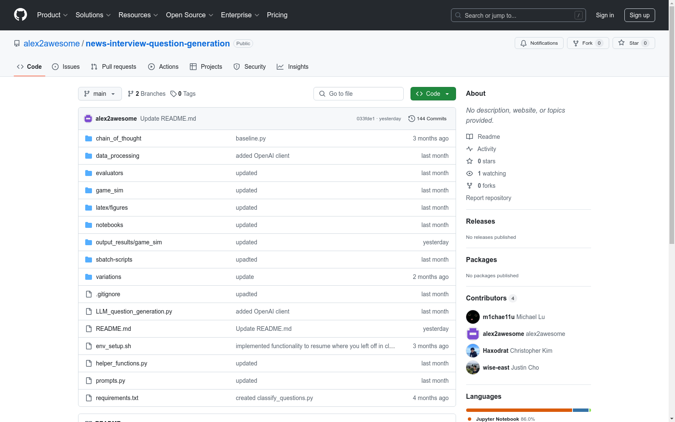The width and height of the screenshot is (675, 422).
Task: Open the main branch selector dropdown
Action: click(100, 94)
